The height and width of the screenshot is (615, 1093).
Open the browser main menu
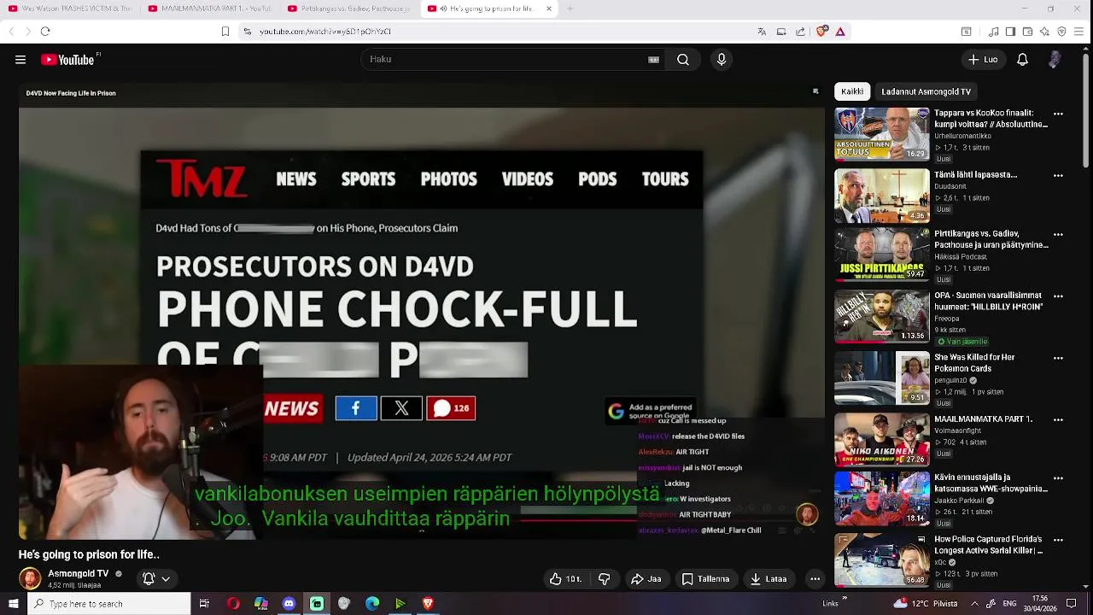tap(1079, 32)
